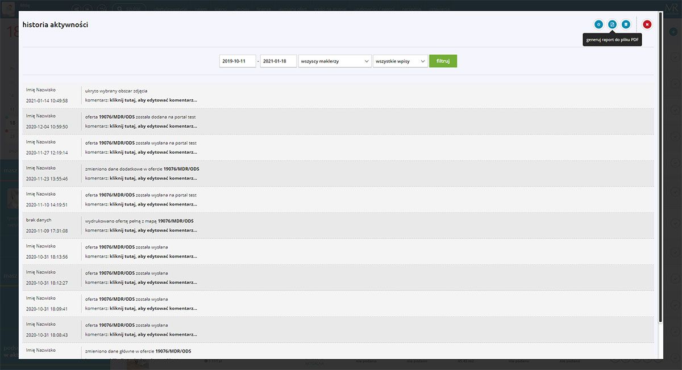The height and width of the screenshot is (370, 682).
Task: Click 'wydrukowano ofertę pełną z mapą' entry
Action: pos(121,221)
